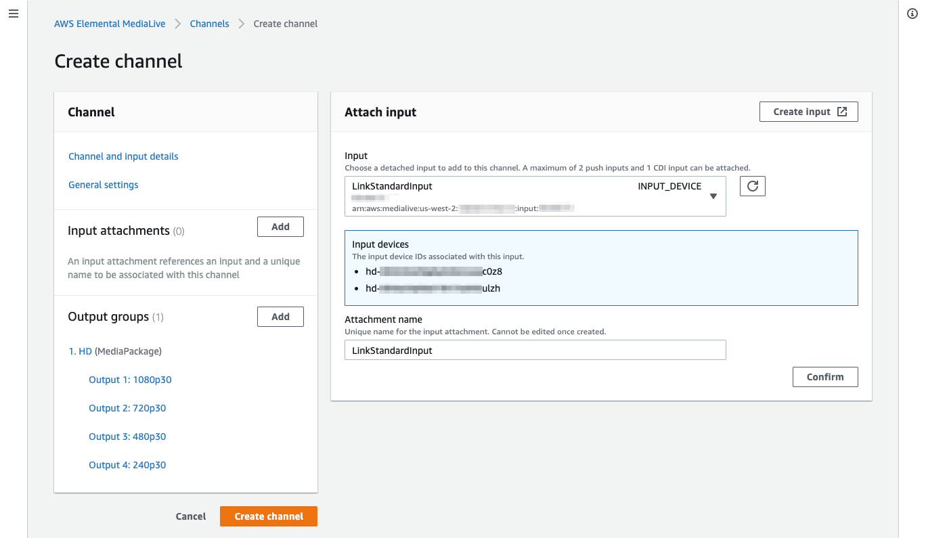
Task: Select Output 2: 720p30
Action: pos(127,407)
